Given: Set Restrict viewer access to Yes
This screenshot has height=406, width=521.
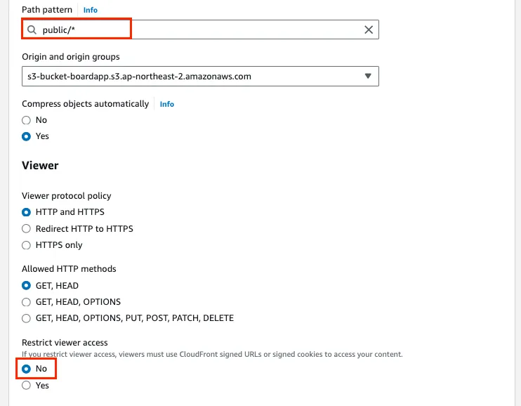Looking at the screenshot, I should coord(27,386).
